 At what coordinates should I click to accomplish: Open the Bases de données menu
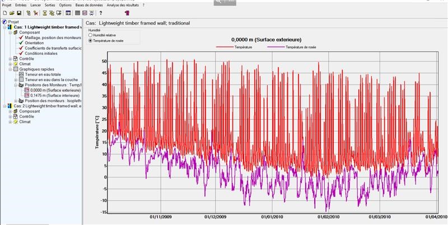(89, 4)
